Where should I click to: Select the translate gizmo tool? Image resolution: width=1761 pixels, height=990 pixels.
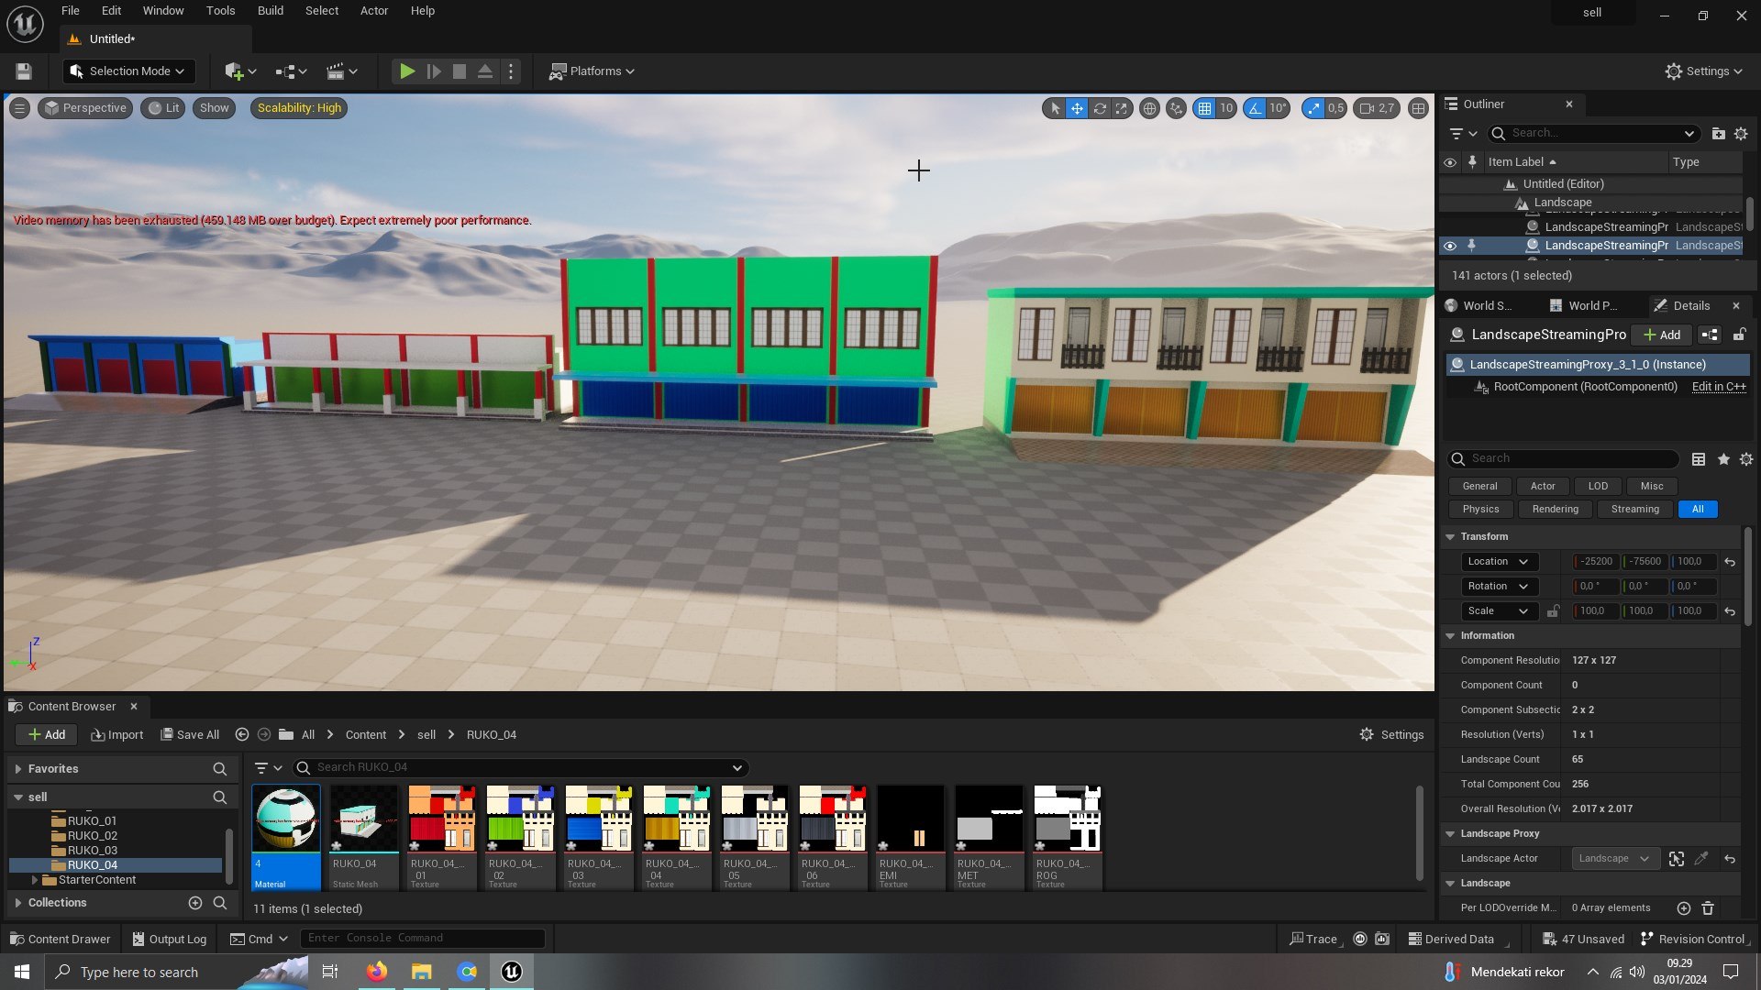pos(1077,108)
